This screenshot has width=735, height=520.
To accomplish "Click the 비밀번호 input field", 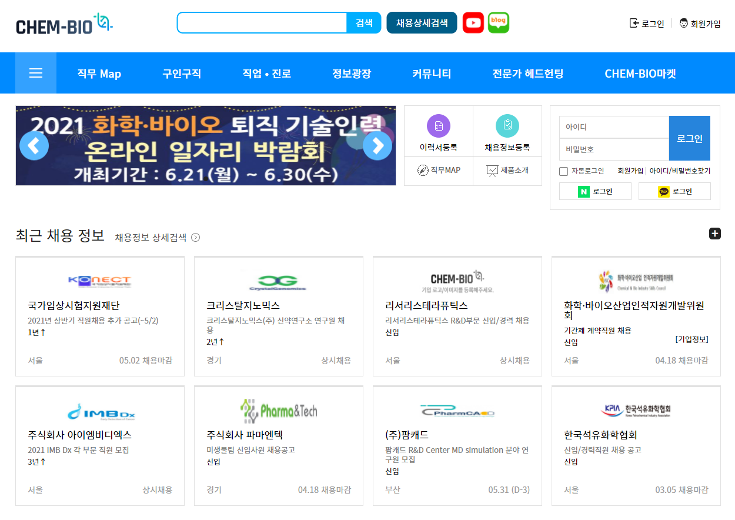I will coord(614,149).
